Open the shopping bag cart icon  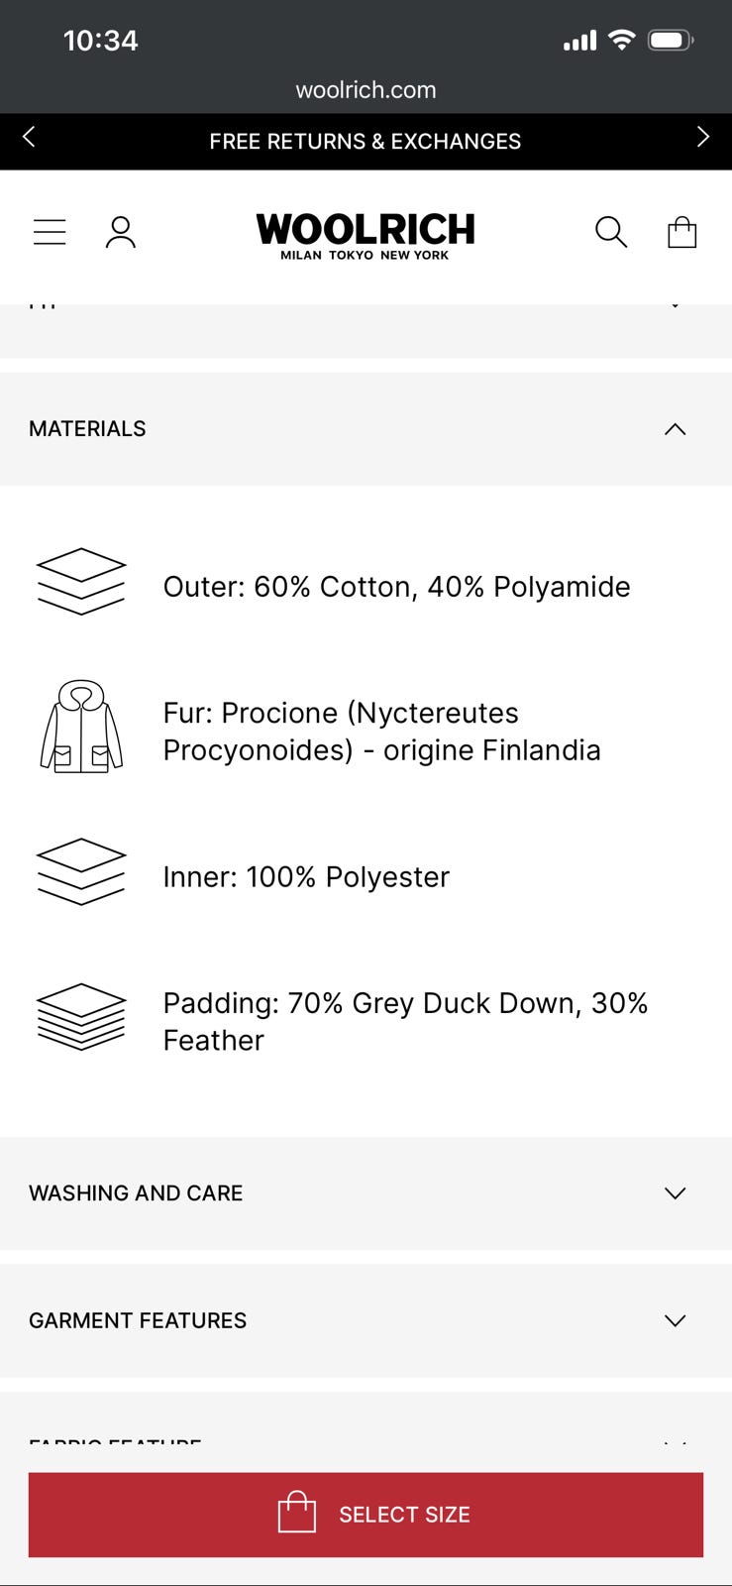click(682, 232)
